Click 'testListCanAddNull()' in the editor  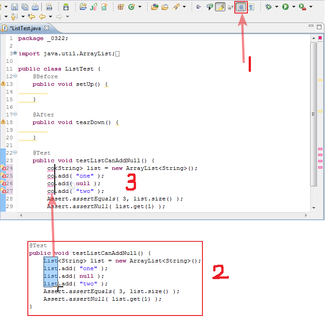click(111, 160)
